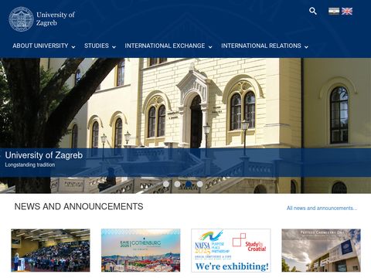Open All news and announcements link

pos(322,208)
